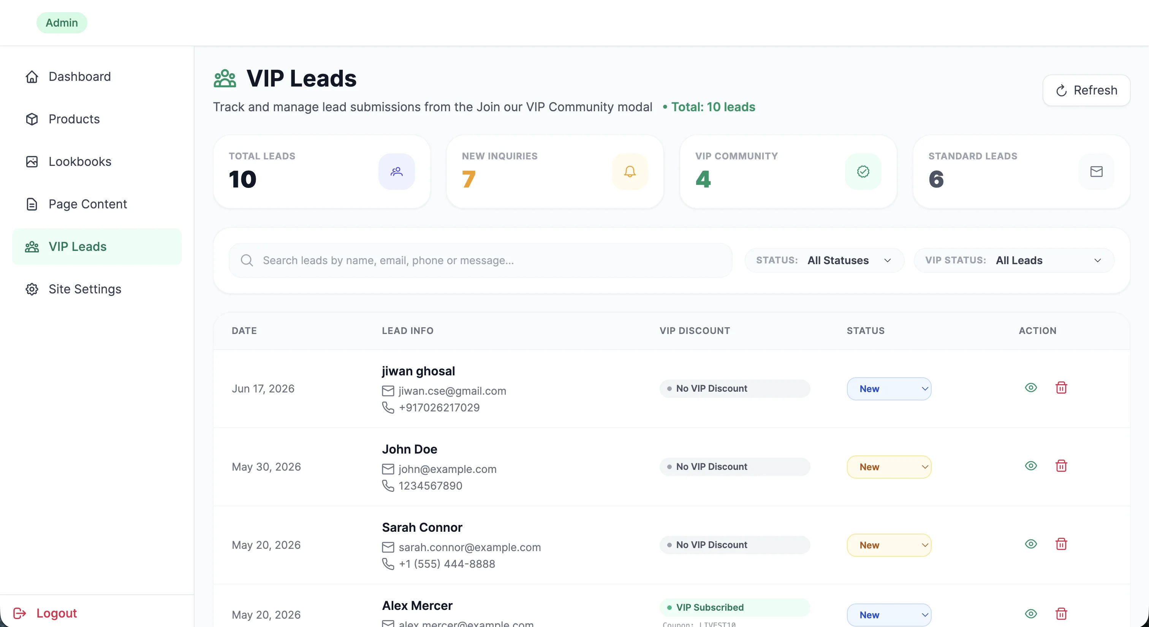Click the Sarah Connor lead name

(x=422, y=528)
